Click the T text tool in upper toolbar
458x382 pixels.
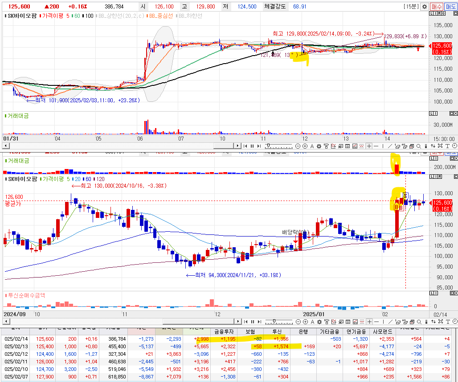coord(447,146)
